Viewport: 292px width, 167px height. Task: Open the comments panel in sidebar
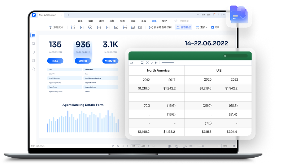[33, 52]
